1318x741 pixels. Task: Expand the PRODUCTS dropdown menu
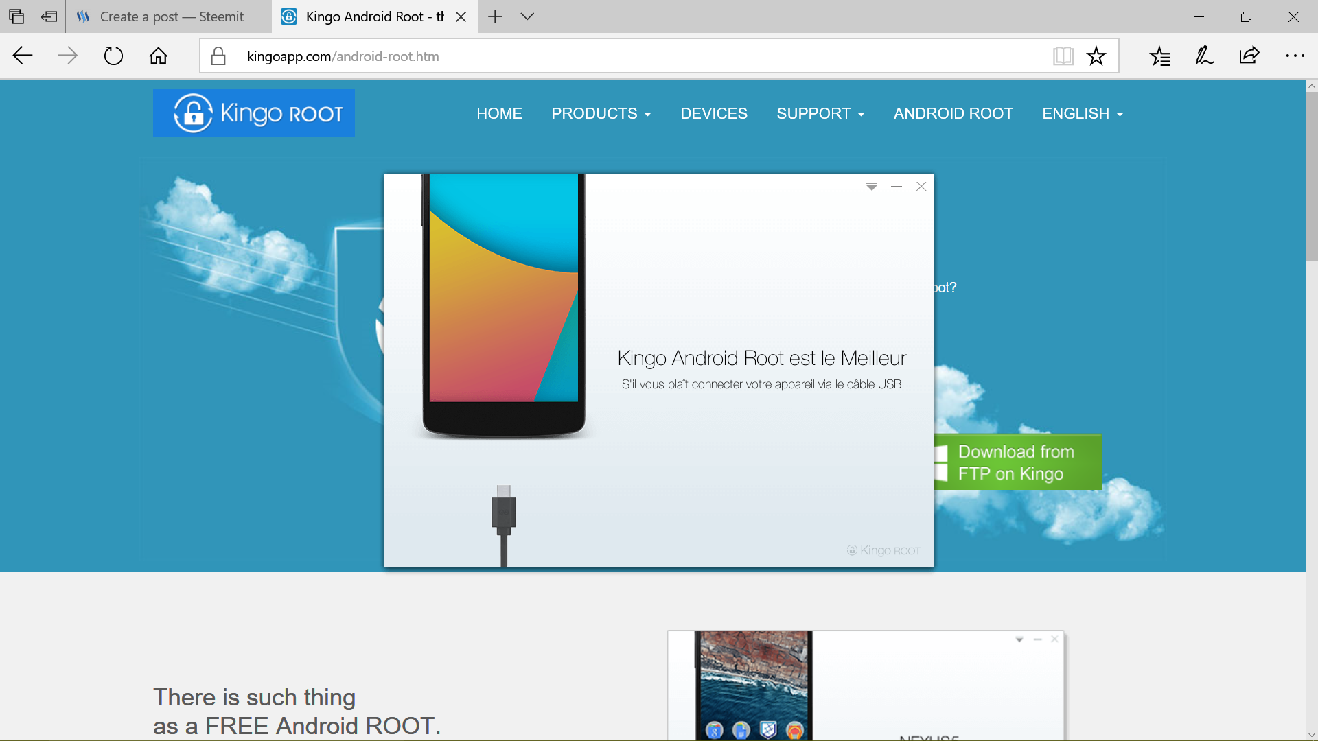[601, 114]
